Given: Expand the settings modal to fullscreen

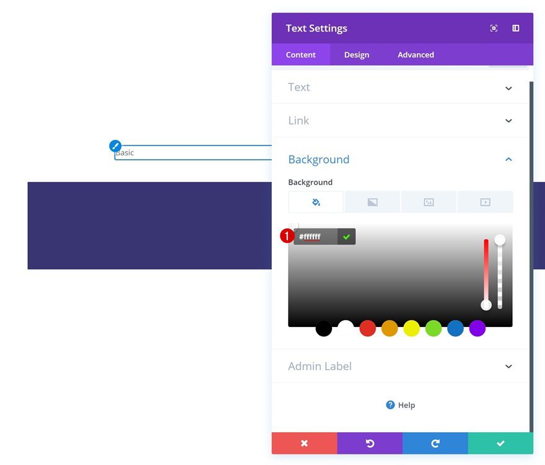Looking at the screenshot, I should point(494,28).
